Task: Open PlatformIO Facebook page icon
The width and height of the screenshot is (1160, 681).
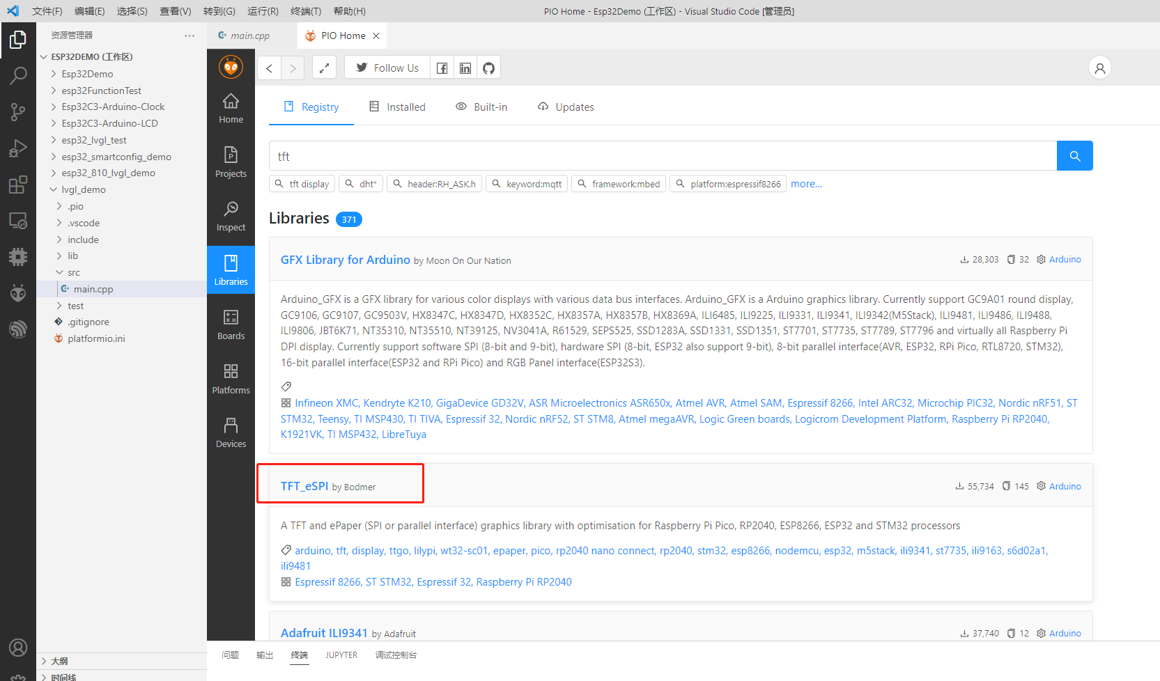Action: (442, 68)
